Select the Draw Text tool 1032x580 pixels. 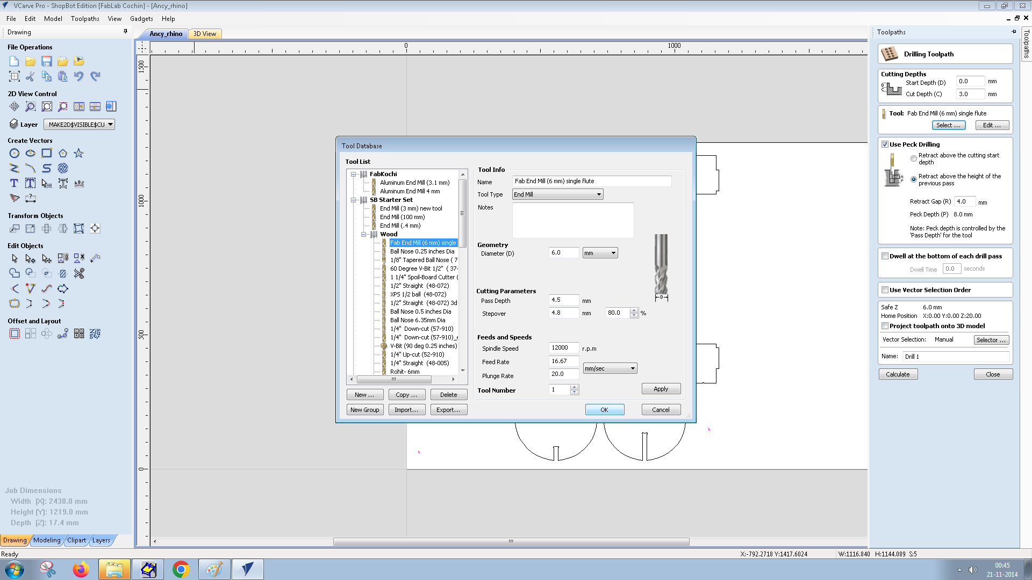tap(15, 183)
